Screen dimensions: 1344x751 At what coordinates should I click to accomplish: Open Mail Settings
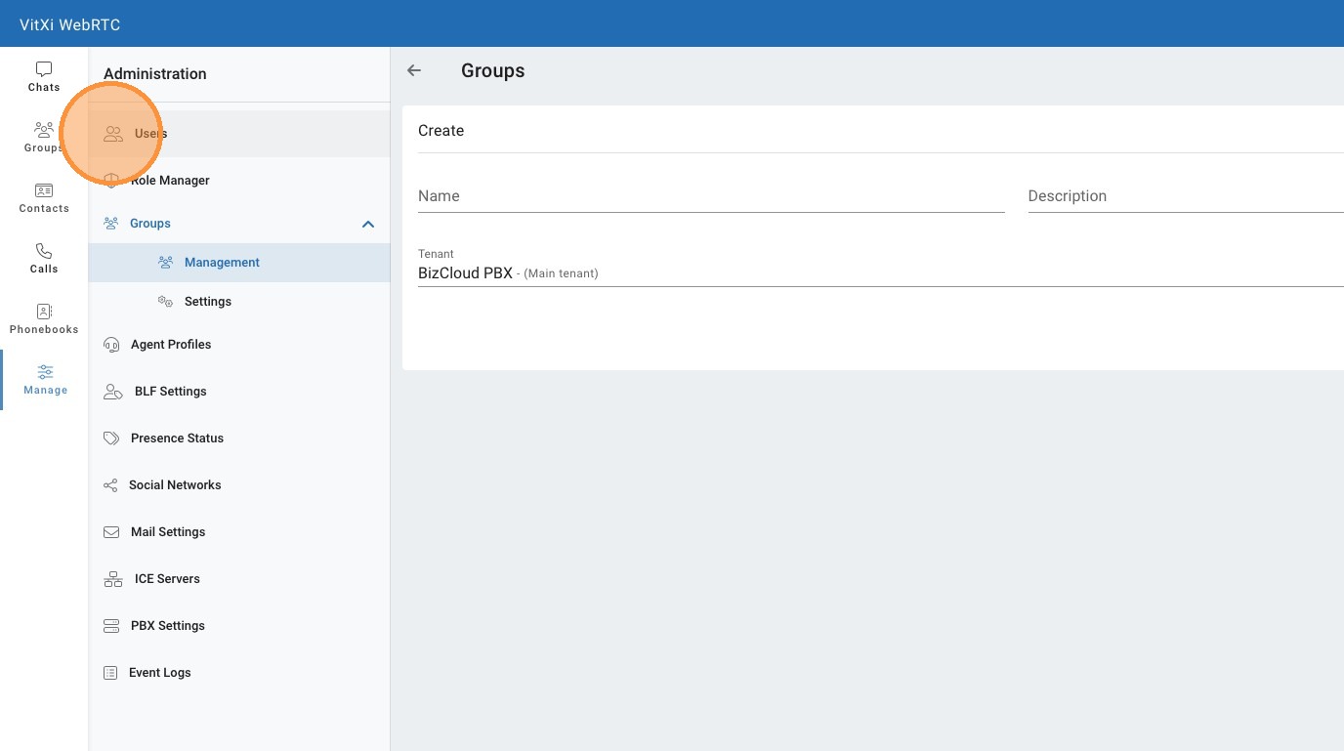click(167, 532)
